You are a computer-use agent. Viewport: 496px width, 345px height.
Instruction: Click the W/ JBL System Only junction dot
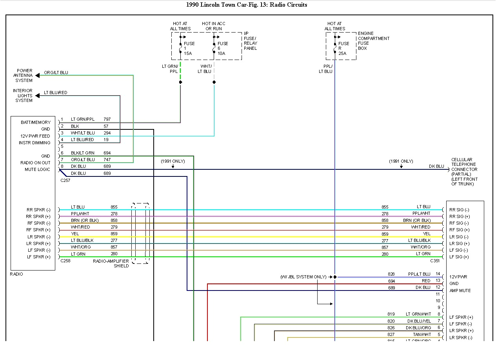pos(334,276)
